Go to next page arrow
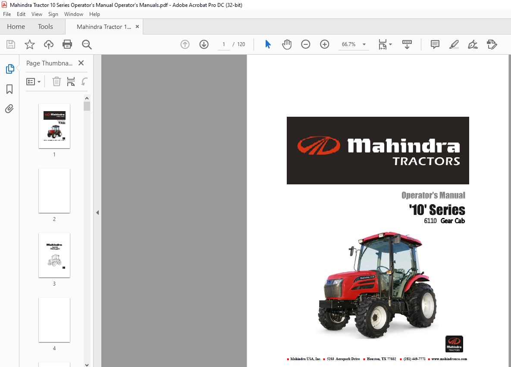The height and width of the screenshot is (367, 511). point(204,44)
